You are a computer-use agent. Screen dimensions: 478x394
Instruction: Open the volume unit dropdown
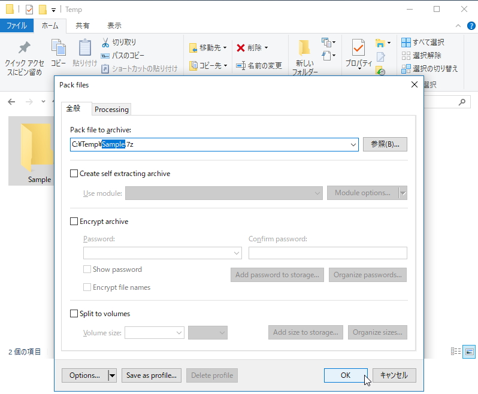(208, 332)
